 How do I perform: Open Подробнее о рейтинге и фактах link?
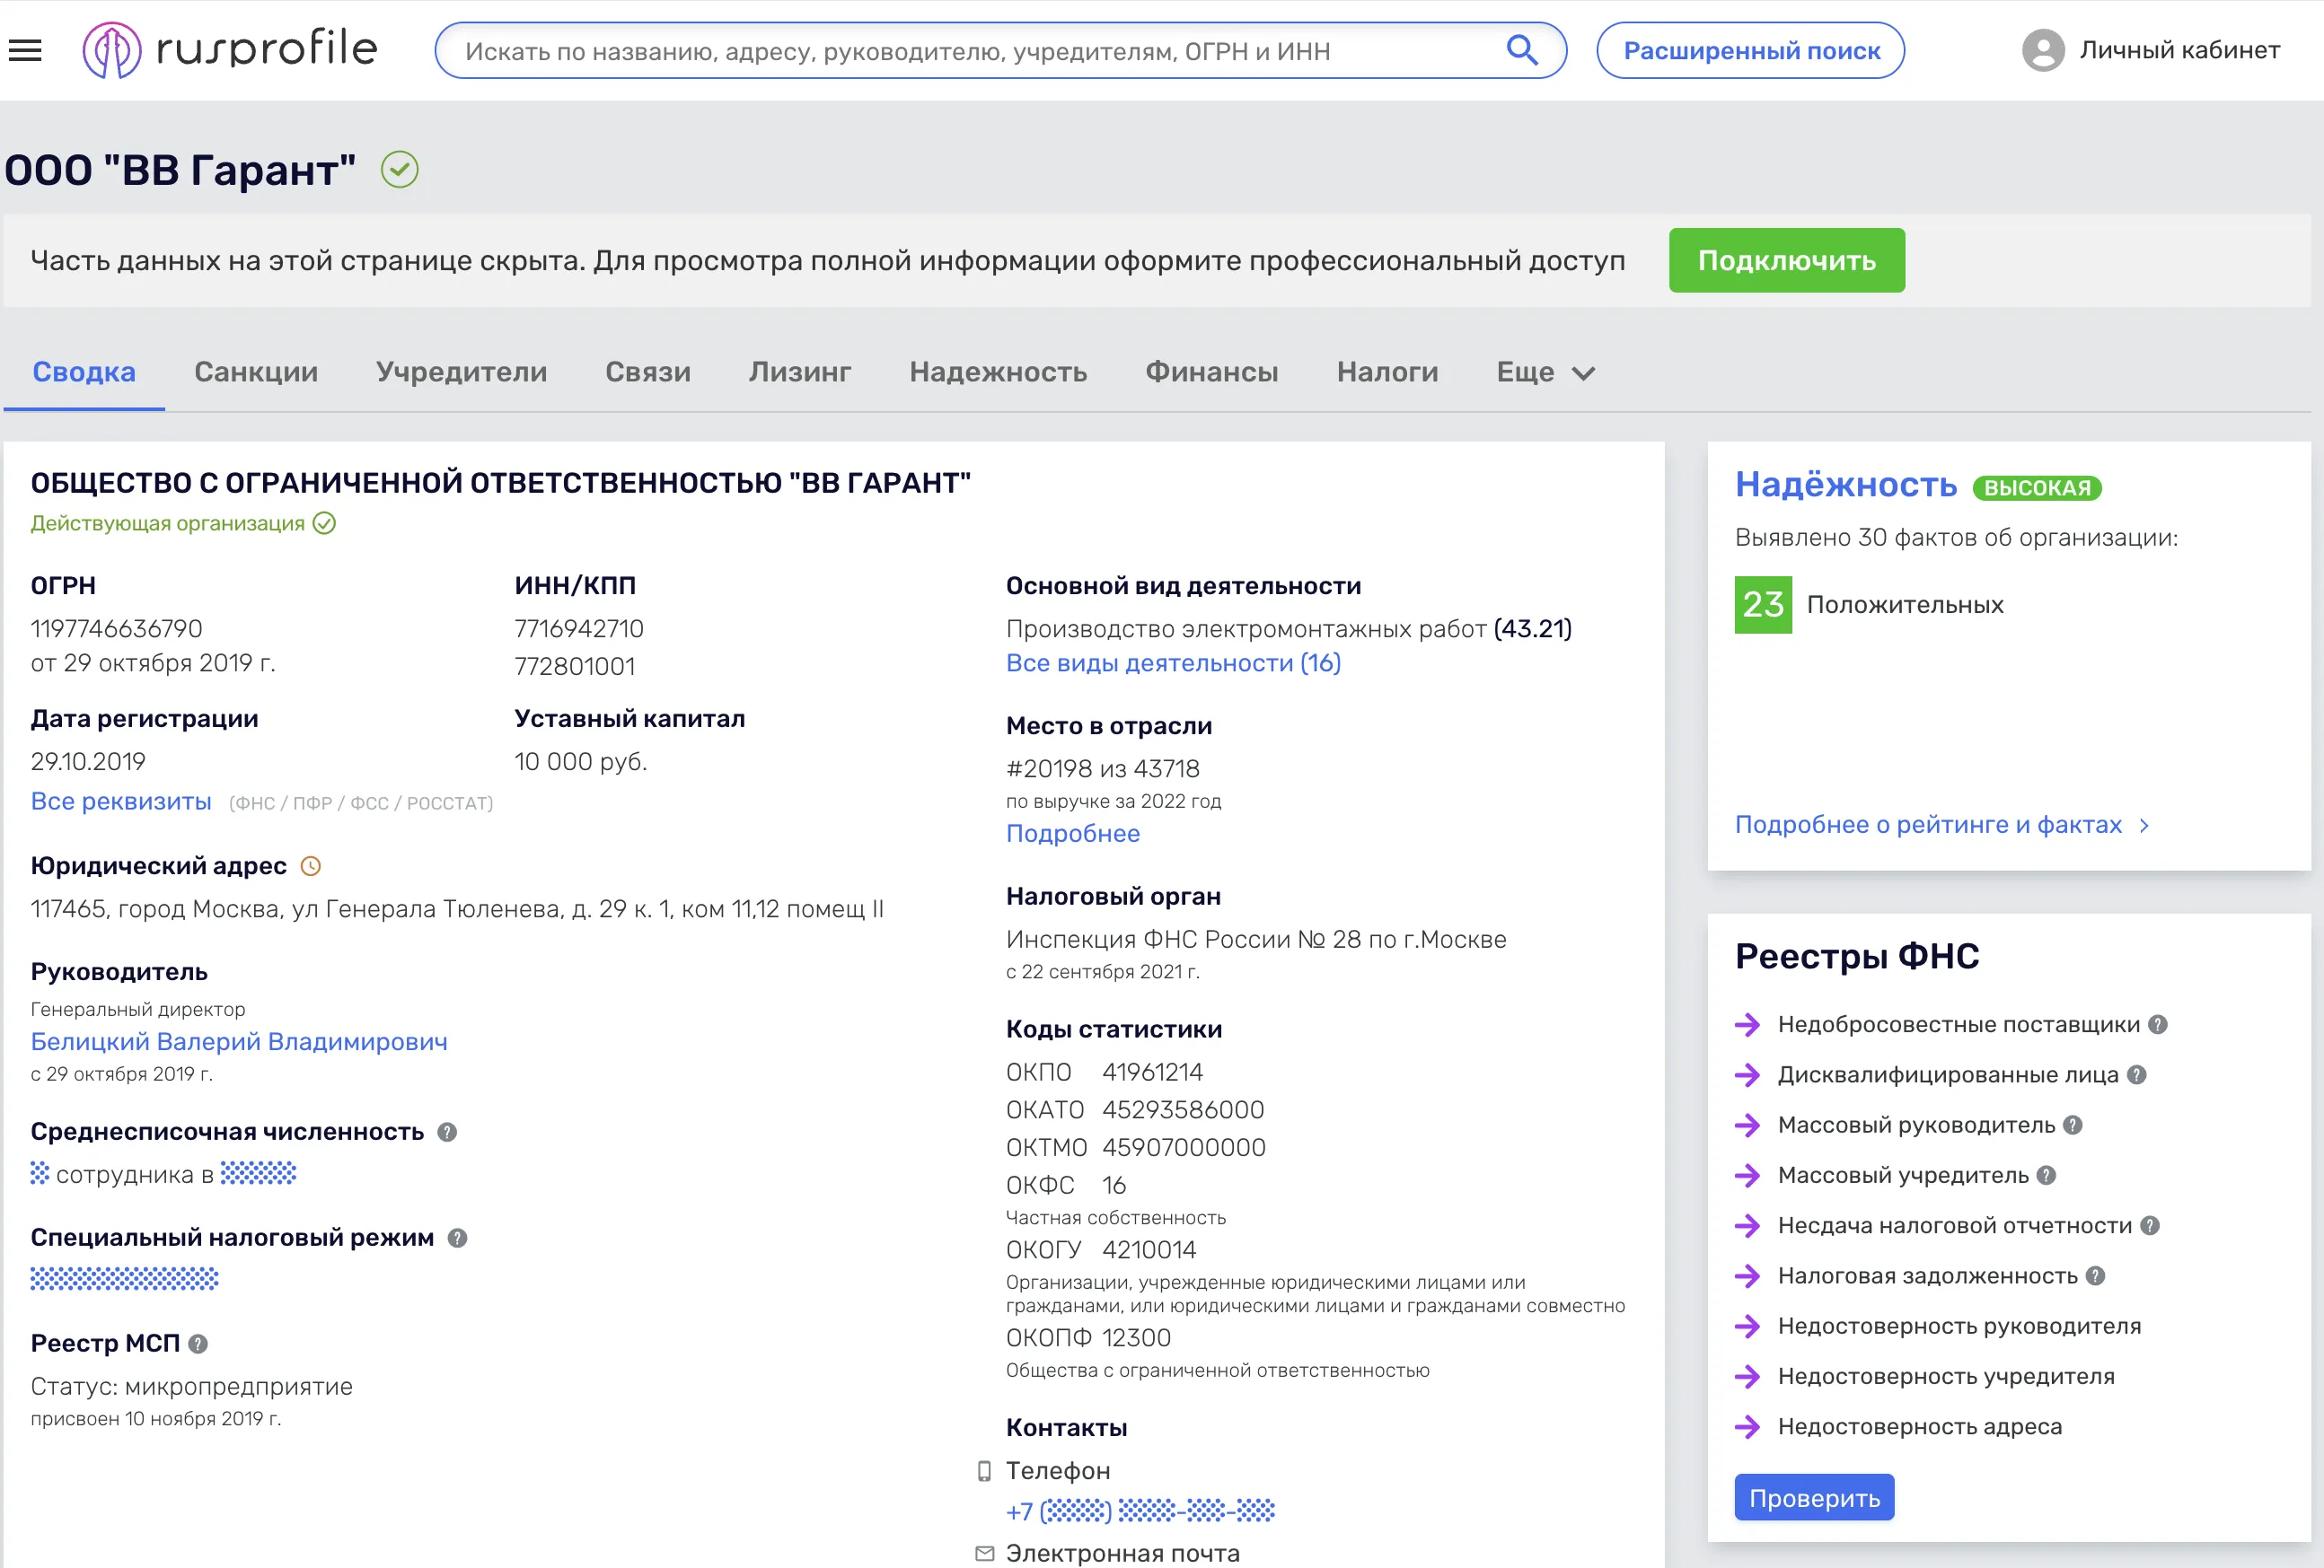pyautogui.click(x=1928, y=825)
